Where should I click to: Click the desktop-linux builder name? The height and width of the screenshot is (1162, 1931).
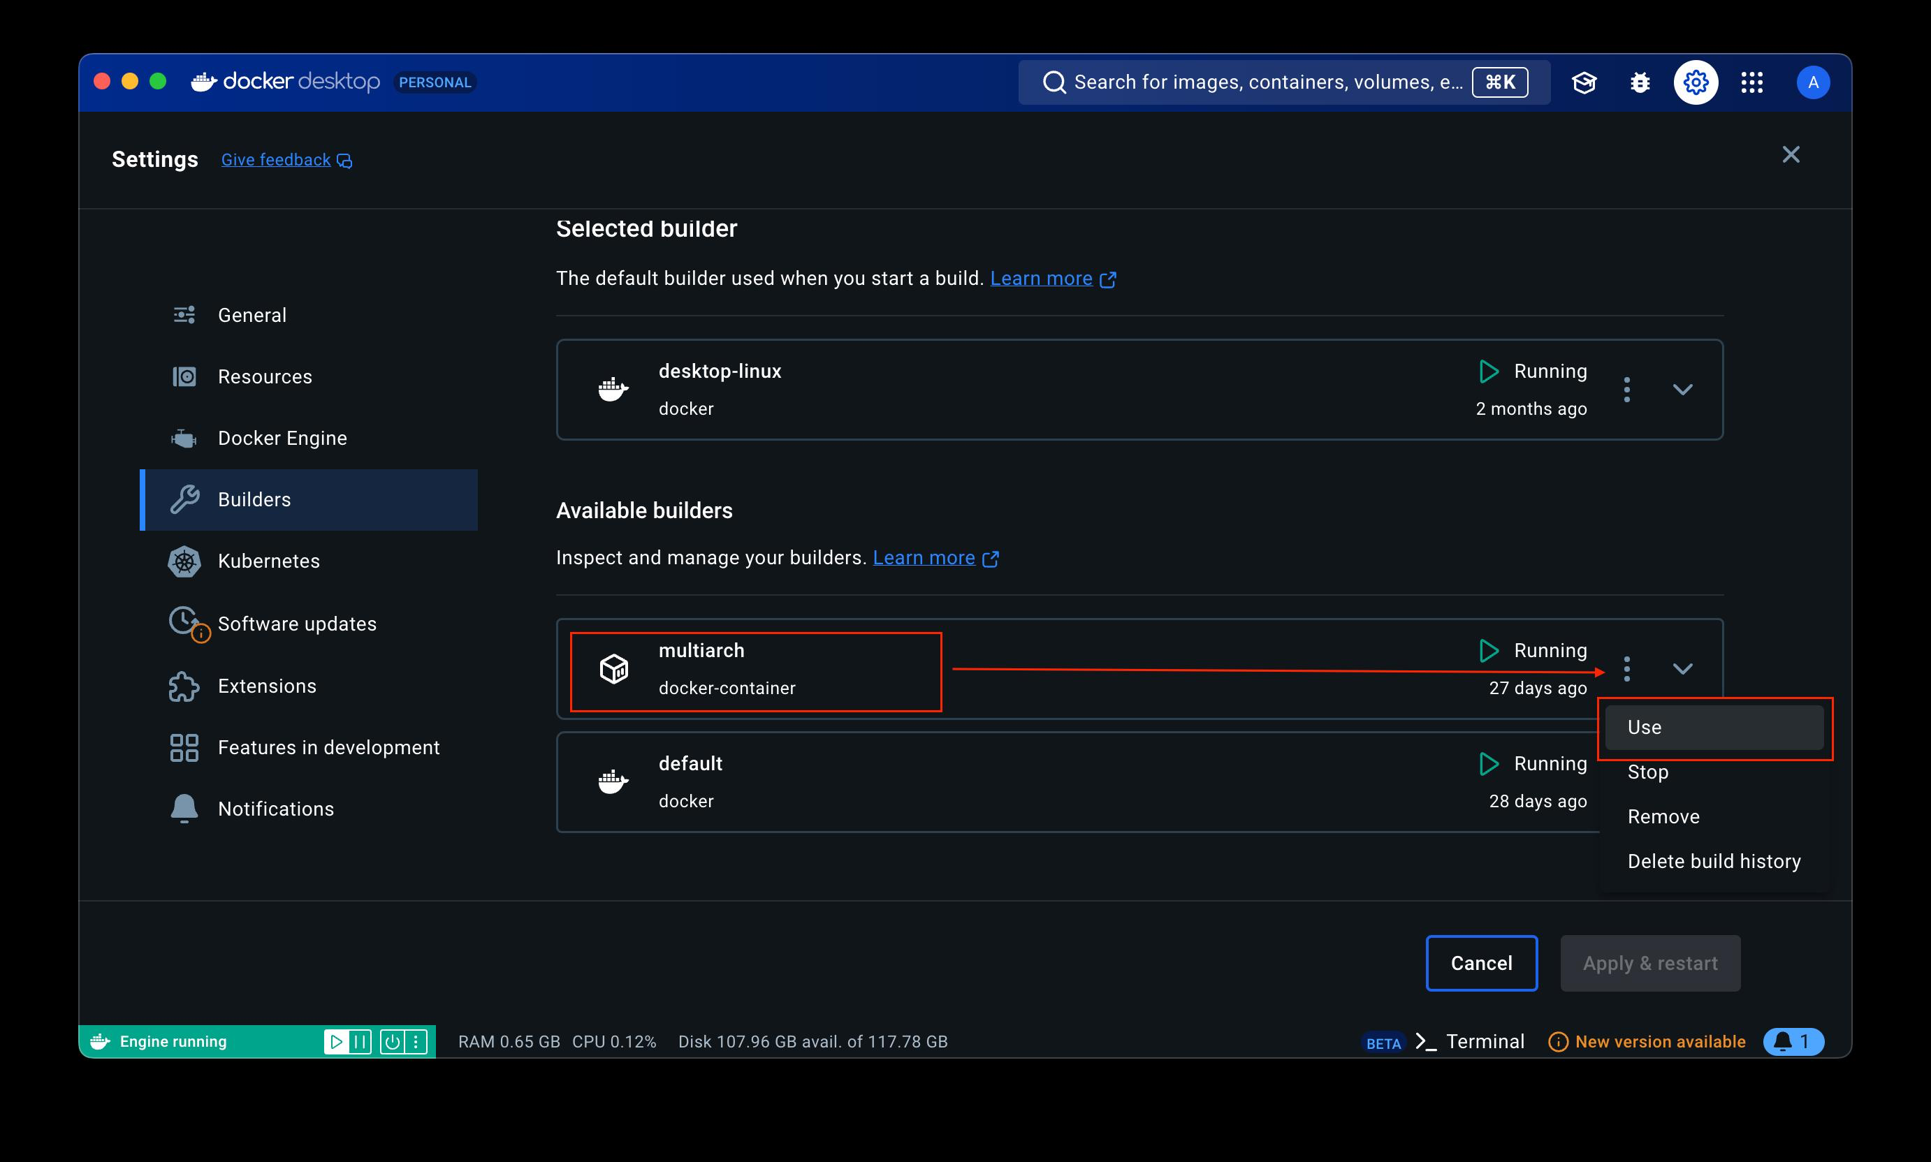(720, 371)
